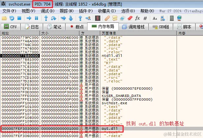Restart the debugged program
The image size is (203, 138).
[12, 18]
